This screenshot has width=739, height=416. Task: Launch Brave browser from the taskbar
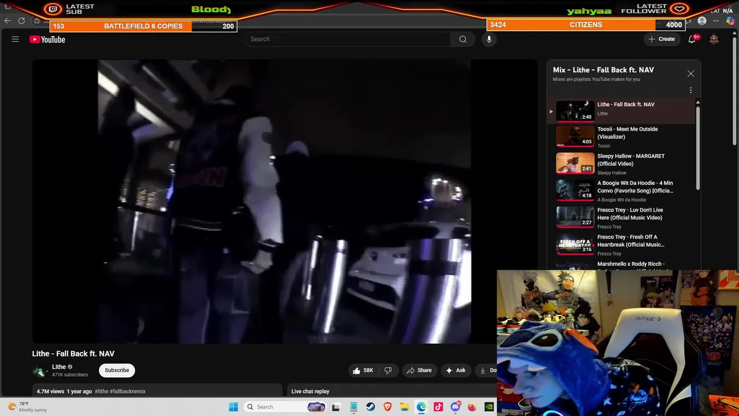click(x=387, y=407)
